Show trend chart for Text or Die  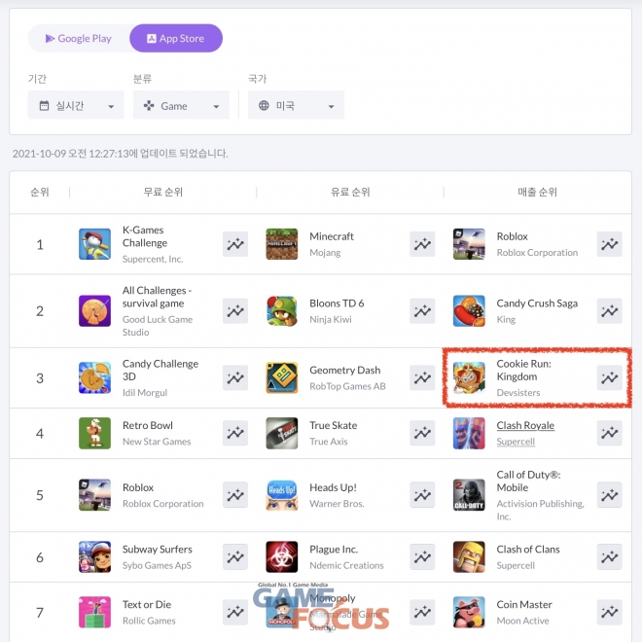coord(235,612)
